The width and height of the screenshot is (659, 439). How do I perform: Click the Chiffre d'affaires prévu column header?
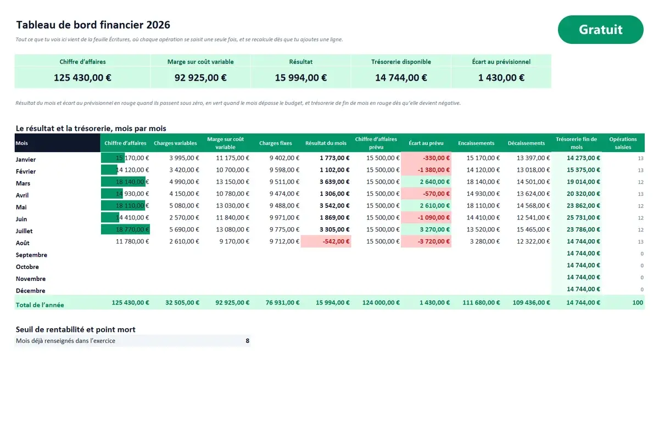(376, 143)
